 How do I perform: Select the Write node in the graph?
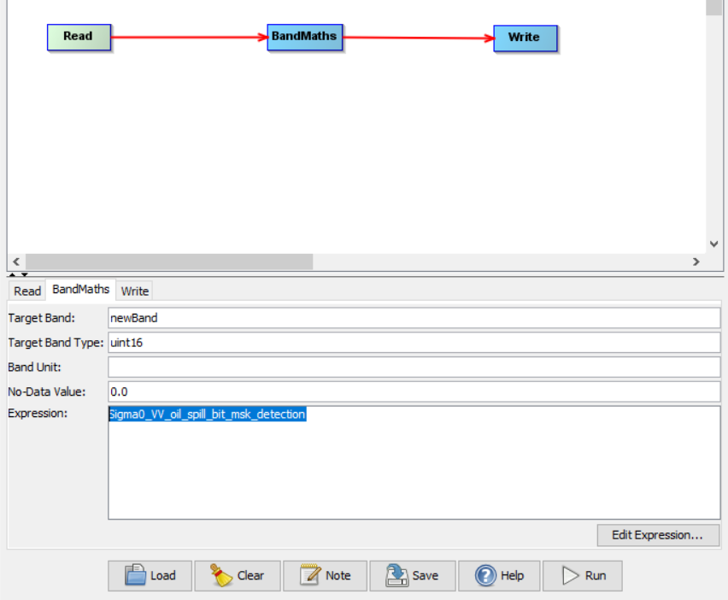525,38
